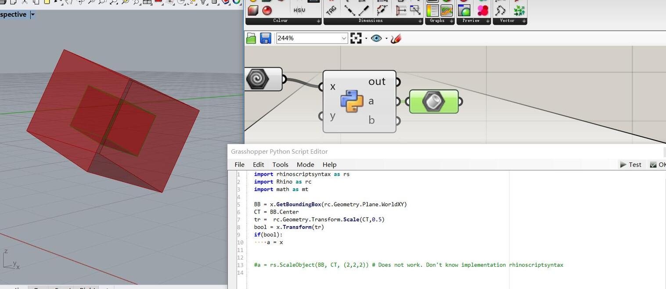The width and height of the screenshot is (666, 289).
Task: Click the 'if(bool):' statement
Action: tap(268, 235)
